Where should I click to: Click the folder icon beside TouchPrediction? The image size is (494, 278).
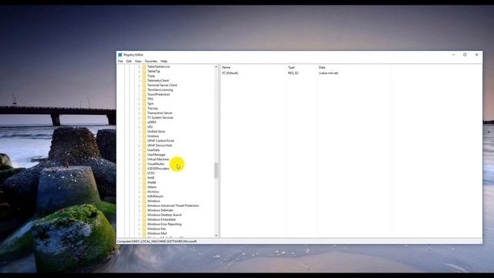(x=144, y=94)
